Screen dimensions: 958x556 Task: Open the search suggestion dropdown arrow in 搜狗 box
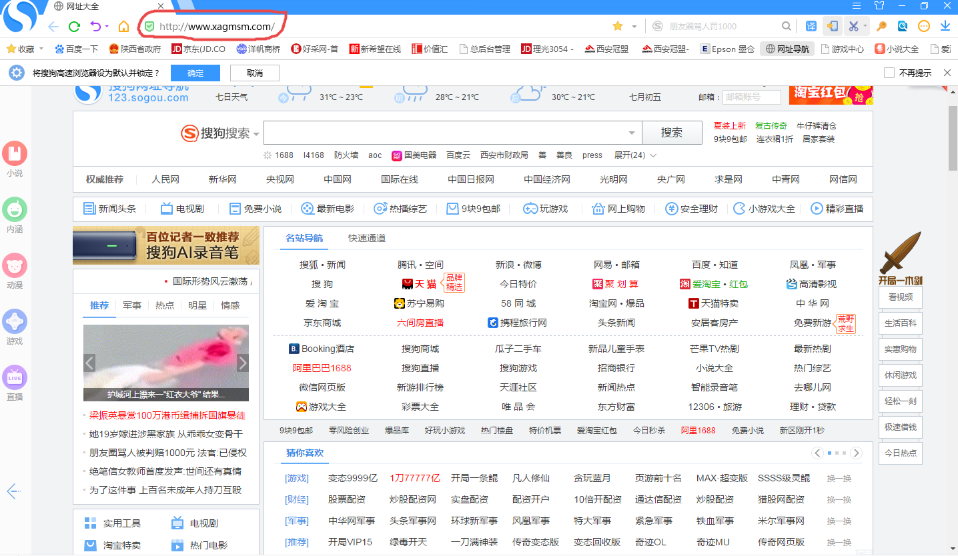click(x=632, y=133)
